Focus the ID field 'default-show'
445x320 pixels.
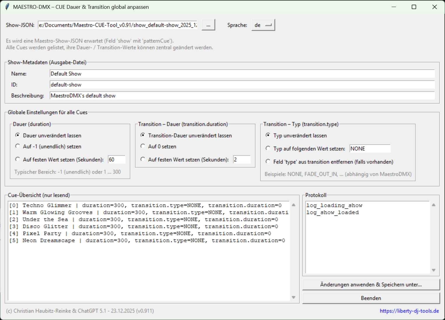point(242,85)
